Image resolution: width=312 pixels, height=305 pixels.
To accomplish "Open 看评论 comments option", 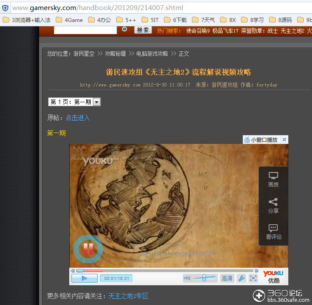I will pyautogui.click(x=273, y=232).
